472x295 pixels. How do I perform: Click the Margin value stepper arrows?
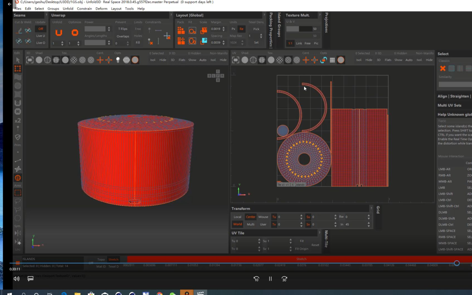pyautogui.click(x=223, y=29)
